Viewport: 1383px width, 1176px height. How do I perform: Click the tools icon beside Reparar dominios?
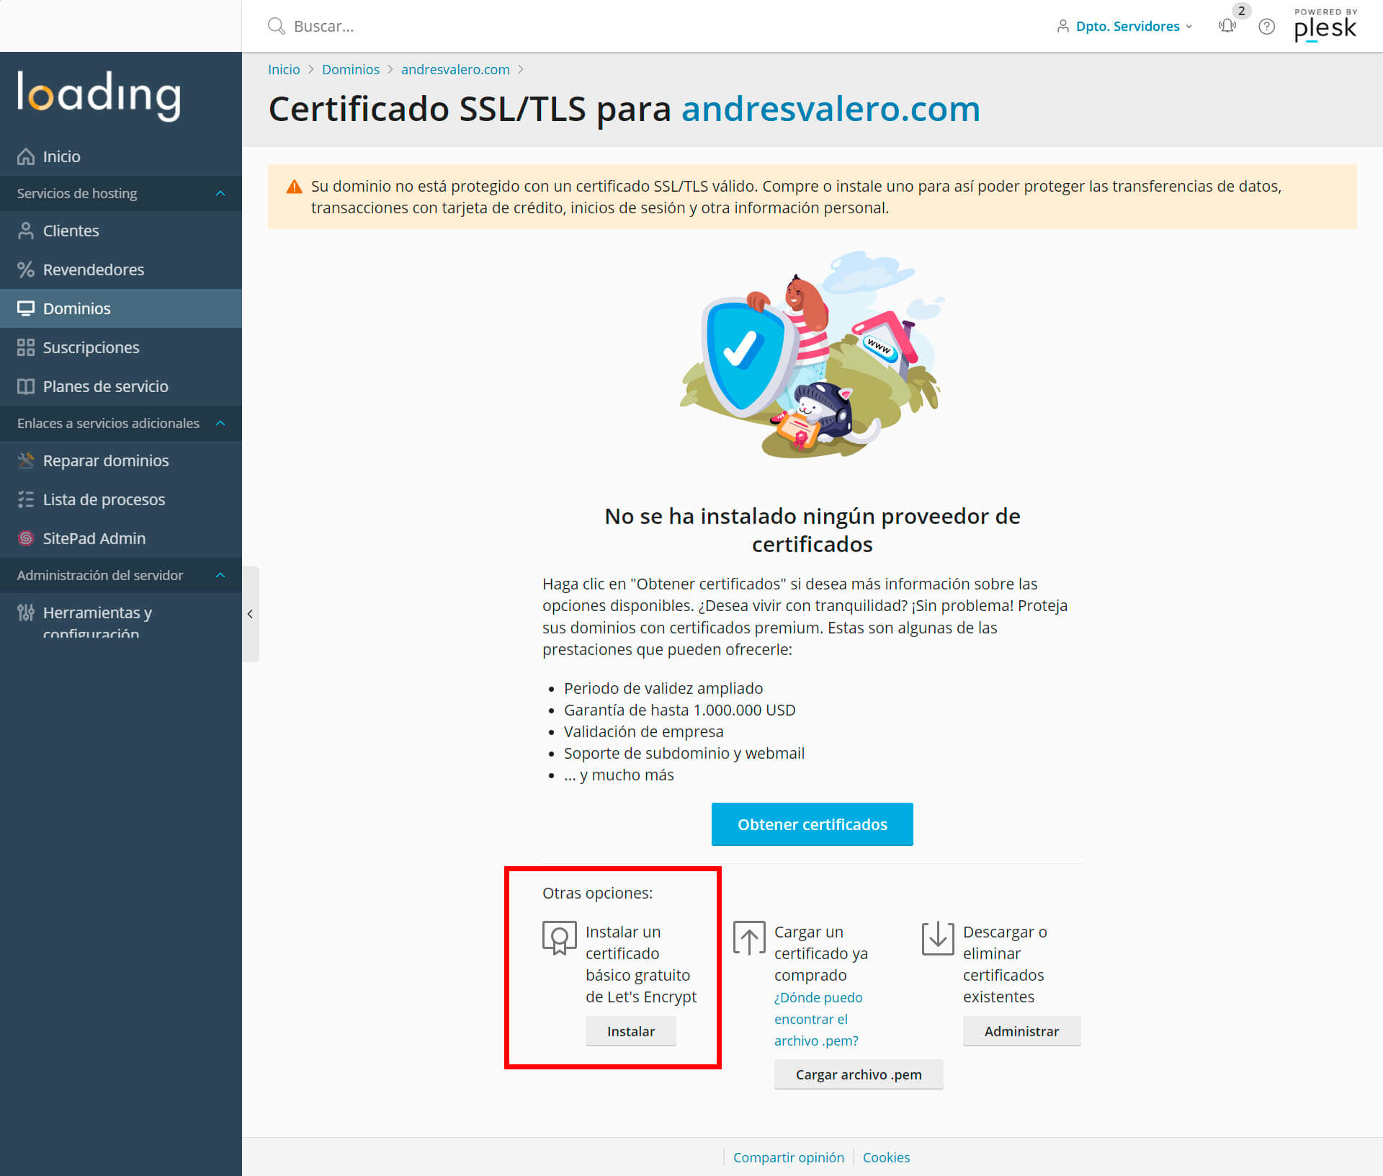coord(26,460)
